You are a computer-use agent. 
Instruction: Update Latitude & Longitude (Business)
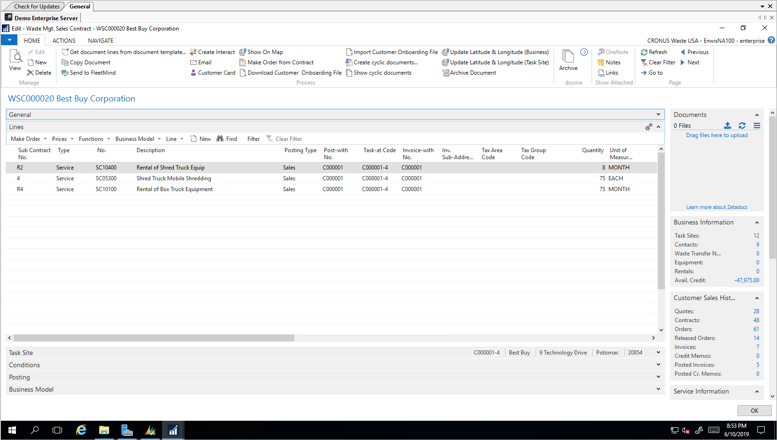(495, 52)
